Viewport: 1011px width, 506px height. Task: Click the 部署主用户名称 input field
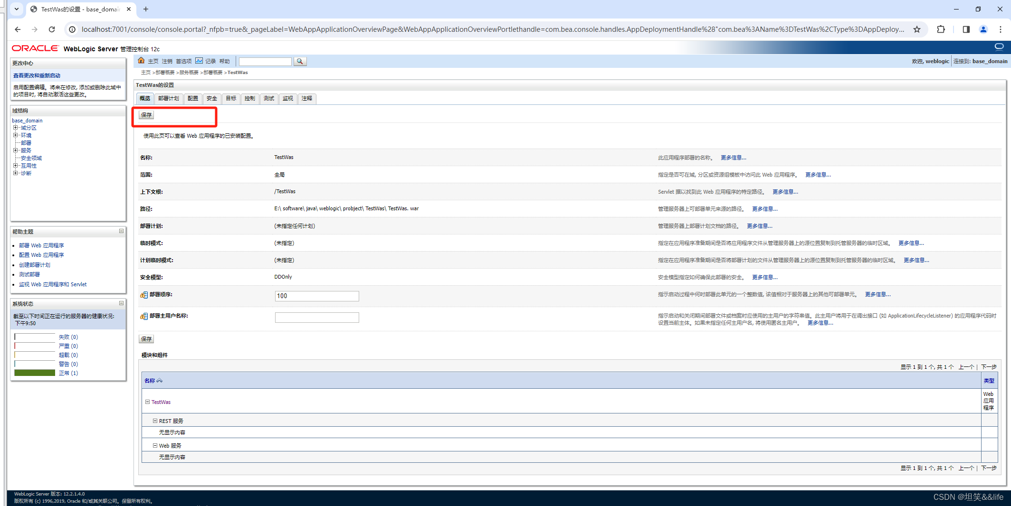click(317, 318)
